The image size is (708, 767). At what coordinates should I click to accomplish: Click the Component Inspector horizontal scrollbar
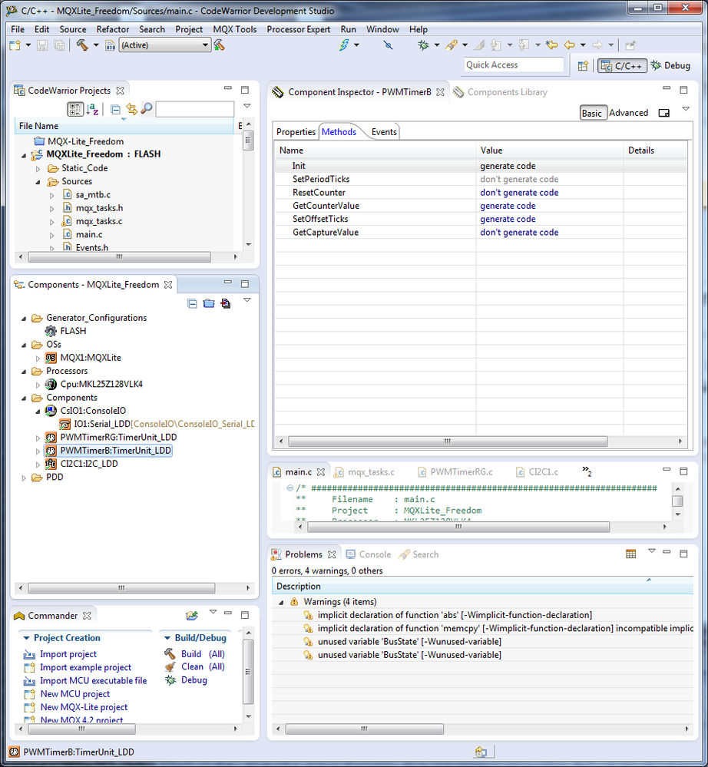(447, 441)
